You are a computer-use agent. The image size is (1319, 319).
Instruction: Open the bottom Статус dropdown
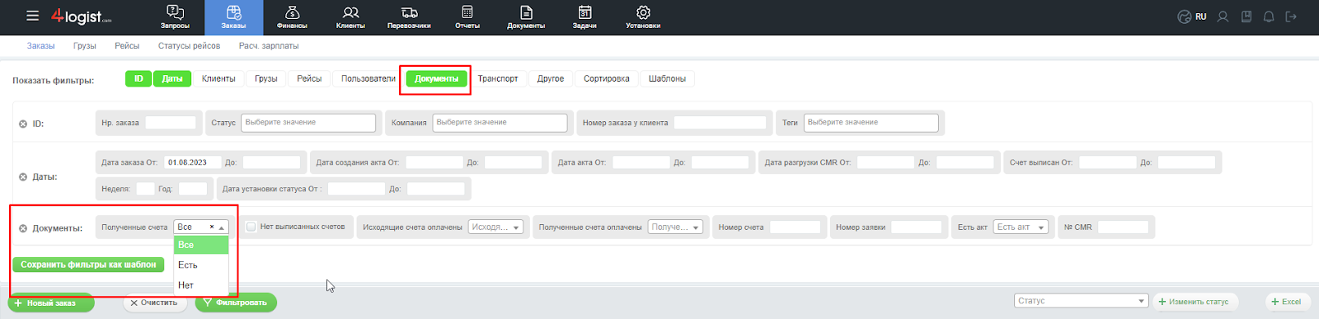[x=1082, y=301]
